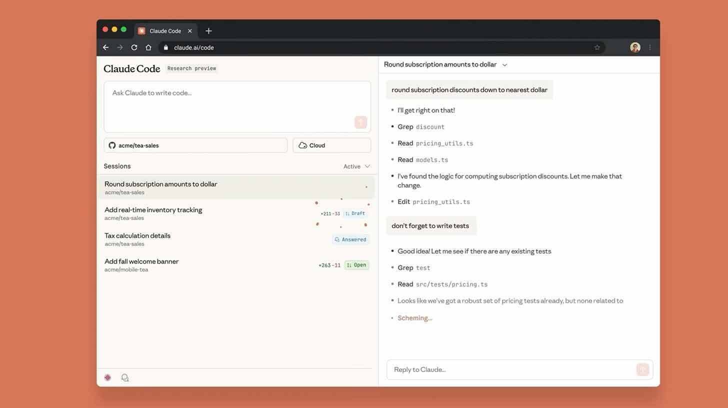Go back with the browser back arrow
The image size is (728, 408).
105,47
